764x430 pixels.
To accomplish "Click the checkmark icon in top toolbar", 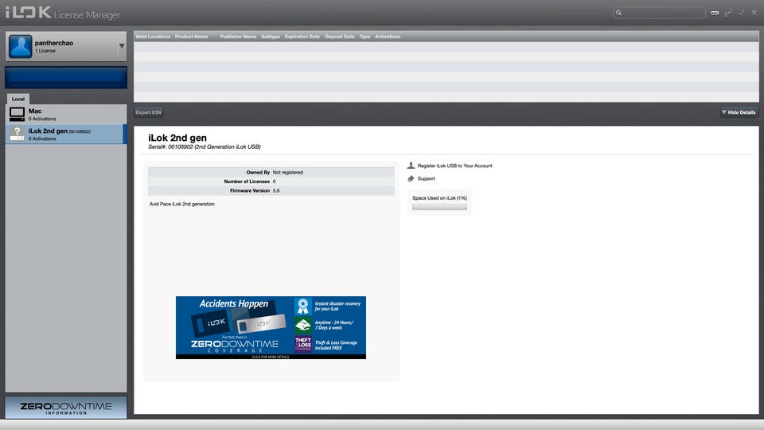I will coord(741,13).
